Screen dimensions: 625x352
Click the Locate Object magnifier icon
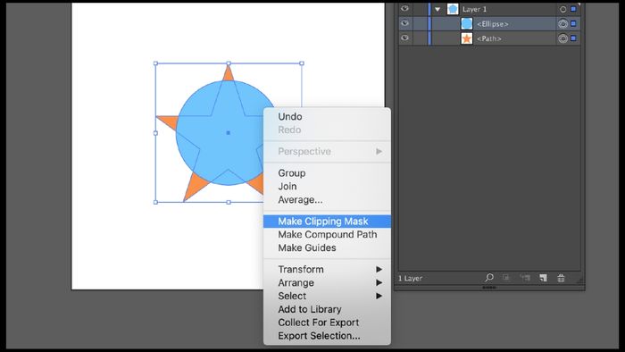[489, 278]
